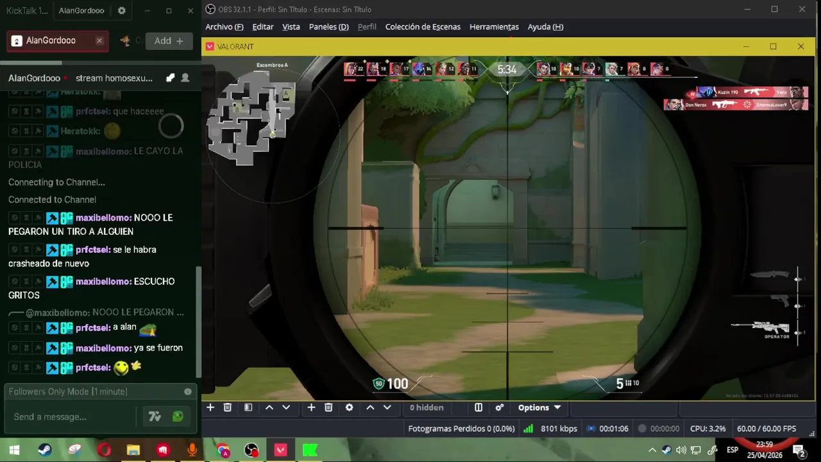The image size is (821, 462).
Task: Click the chat scrollbar in KickTalk
Action: pyautogui.click(x=198, y=321)
